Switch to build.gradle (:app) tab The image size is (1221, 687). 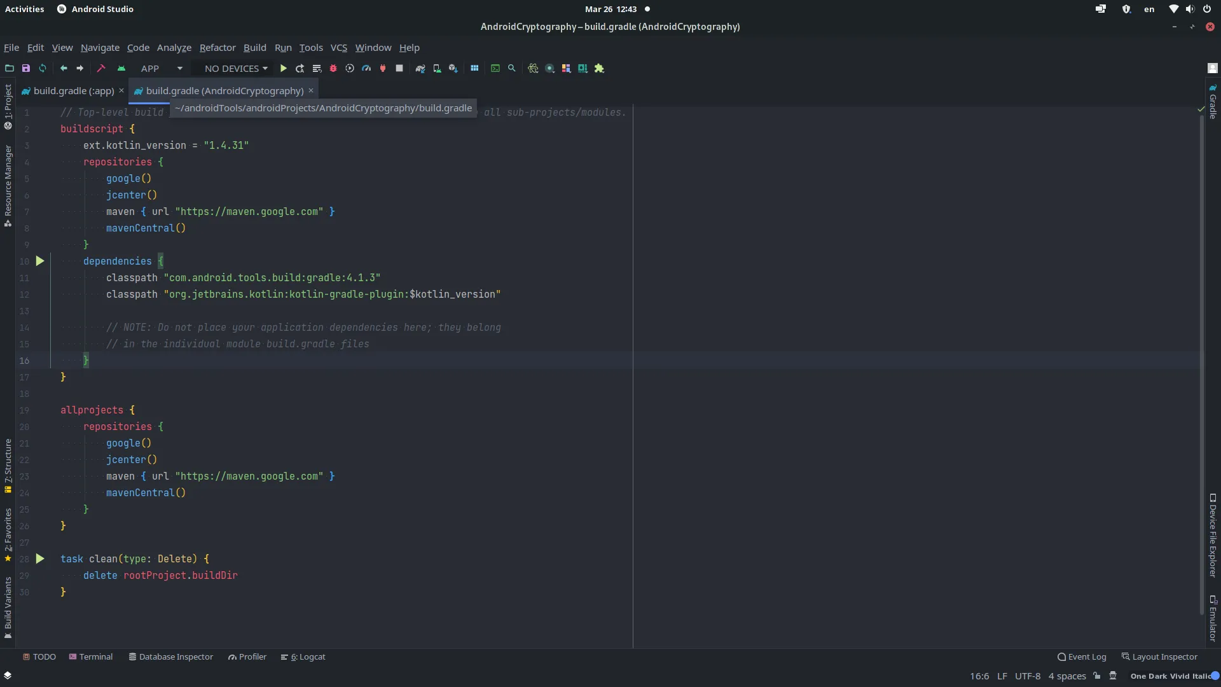[x=73, y=91]
